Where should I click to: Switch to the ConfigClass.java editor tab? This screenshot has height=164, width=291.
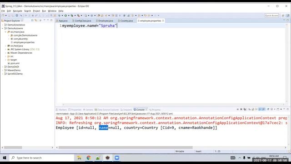(x=82, y=21)
